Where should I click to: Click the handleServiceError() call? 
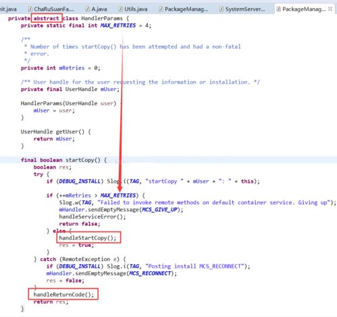tap(93, 217)
